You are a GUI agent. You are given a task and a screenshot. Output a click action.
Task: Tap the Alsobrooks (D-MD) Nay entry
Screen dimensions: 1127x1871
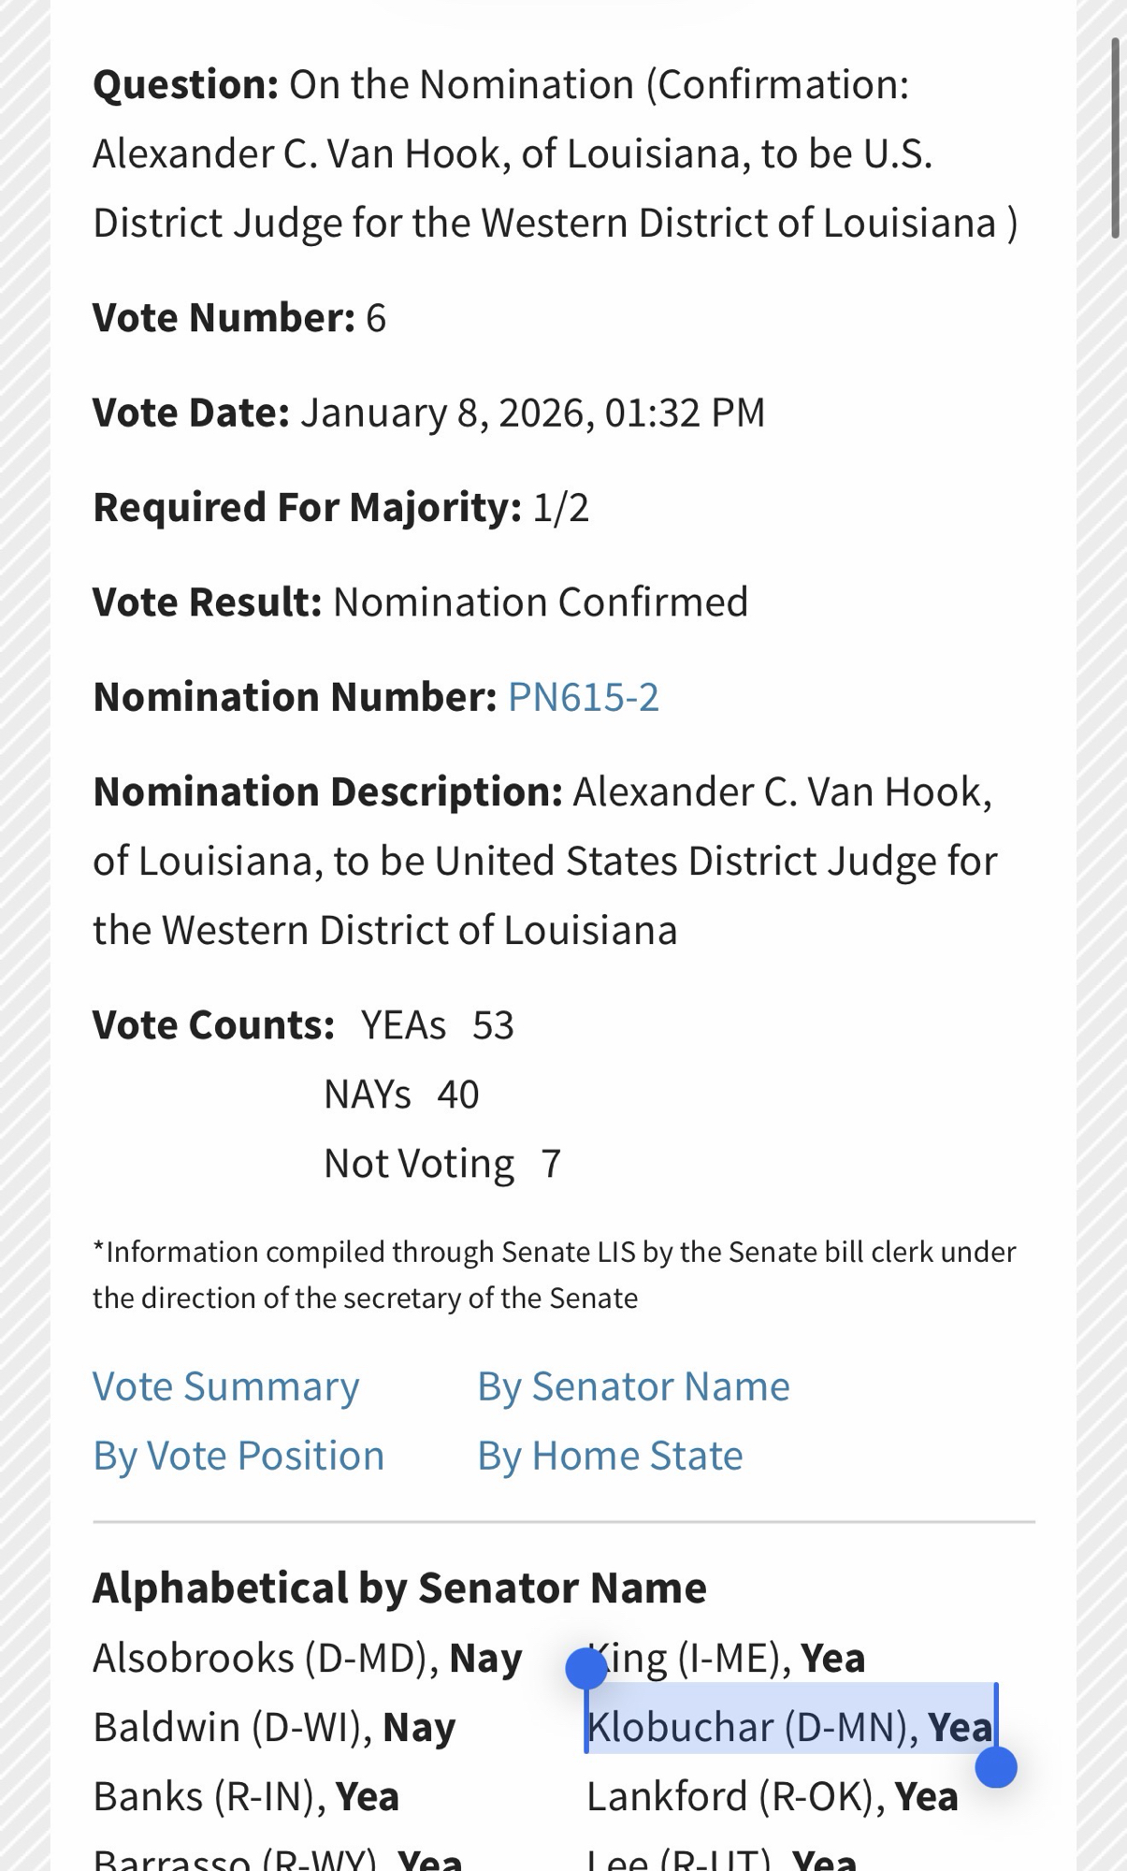coord(307,1658)
